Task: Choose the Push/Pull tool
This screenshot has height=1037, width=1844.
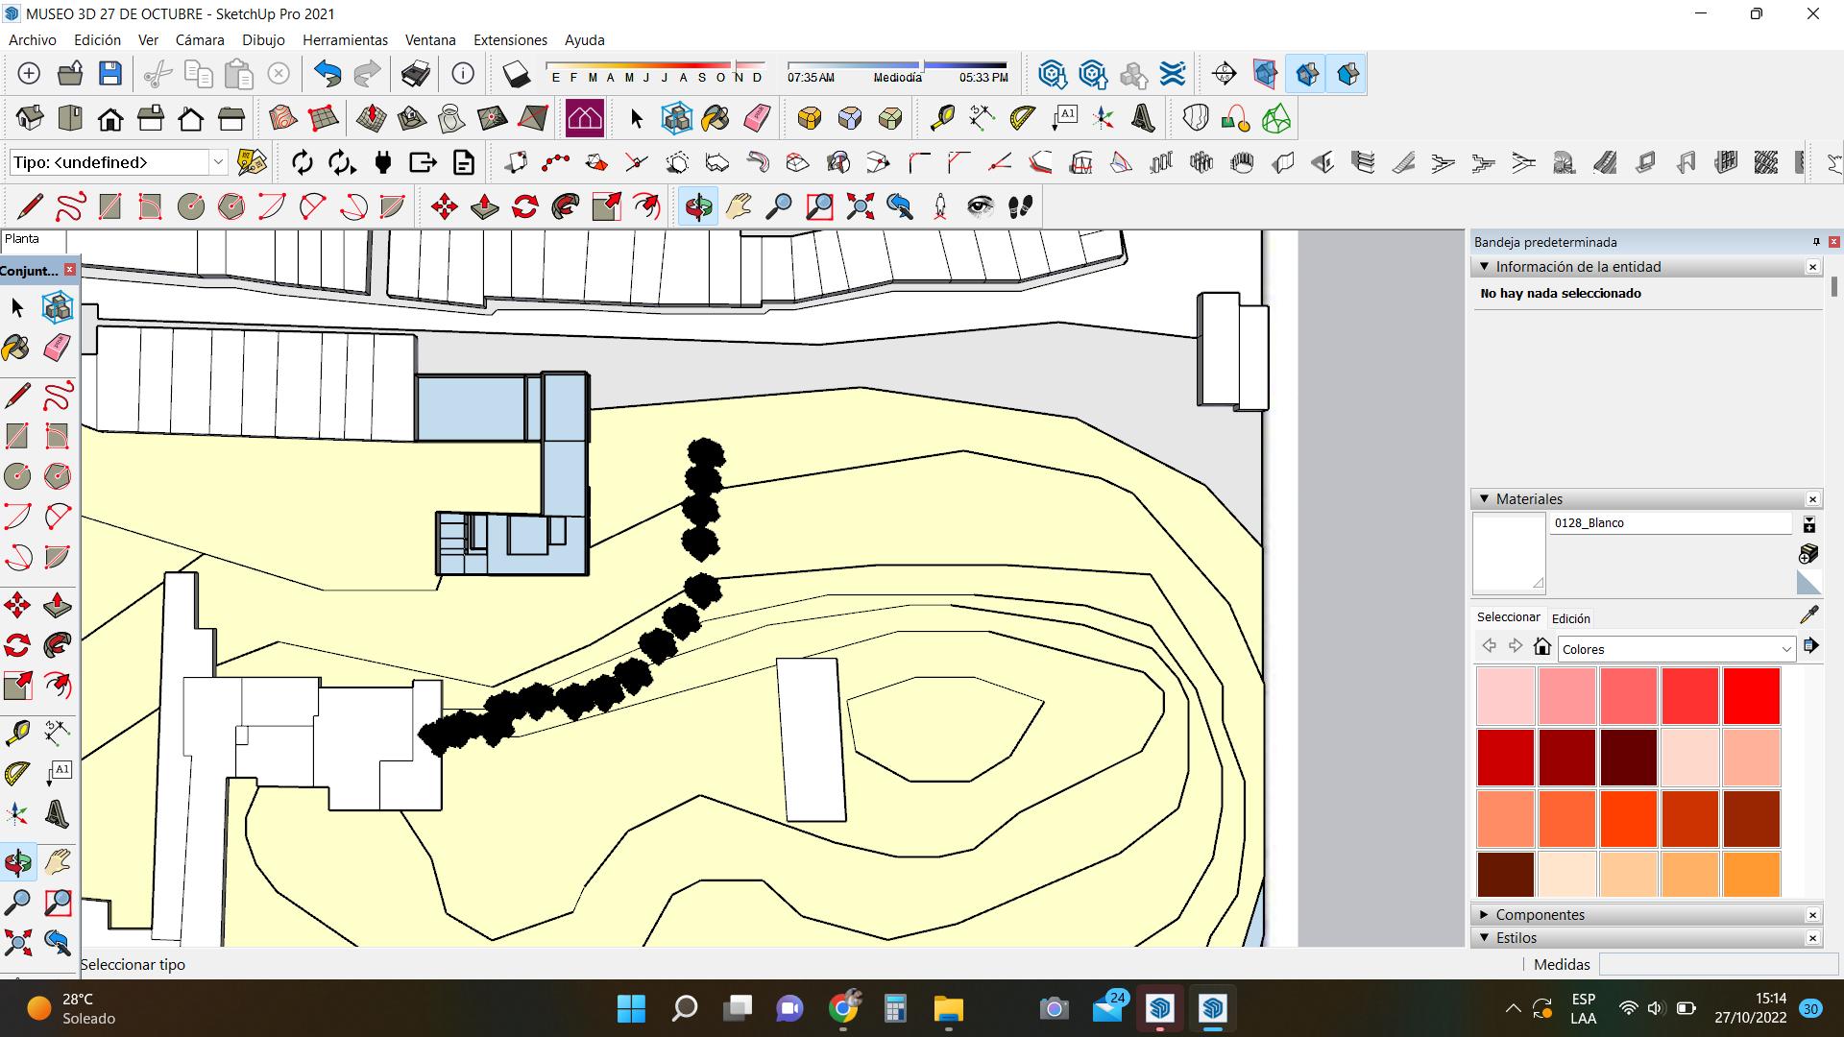Action: [x=484, y=206]
